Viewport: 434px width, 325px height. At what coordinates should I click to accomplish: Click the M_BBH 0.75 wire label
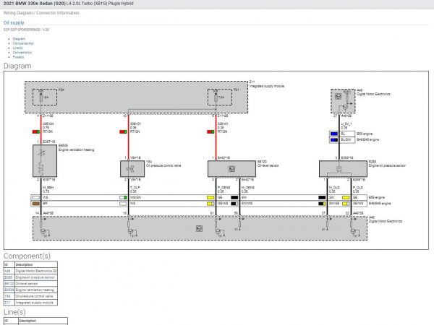pos(48,189)
